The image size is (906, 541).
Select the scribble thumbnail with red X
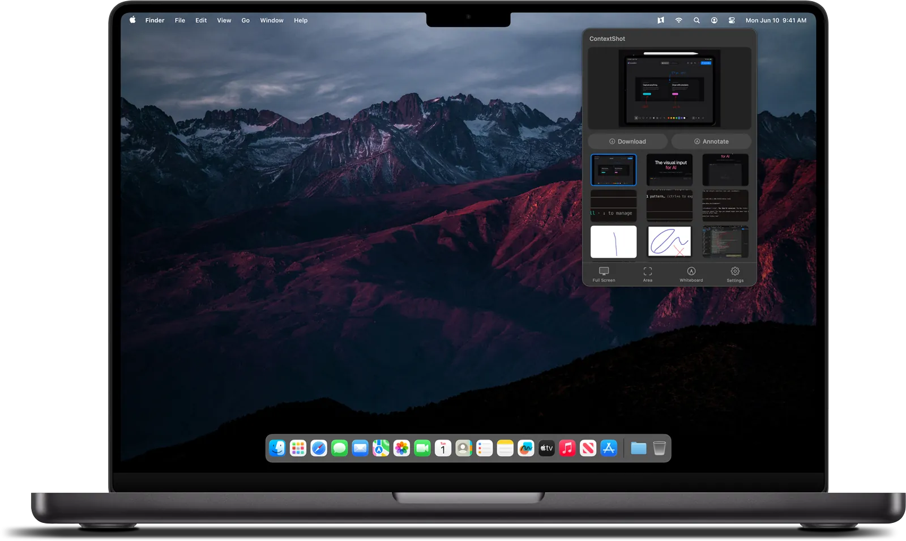click(x=669, y=242)
